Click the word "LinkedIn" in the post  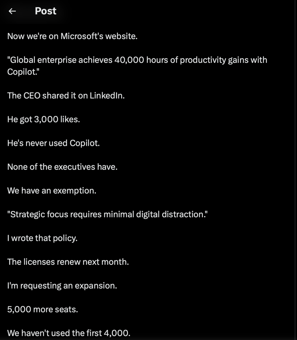pyautogui.click(x=107, y=95)
